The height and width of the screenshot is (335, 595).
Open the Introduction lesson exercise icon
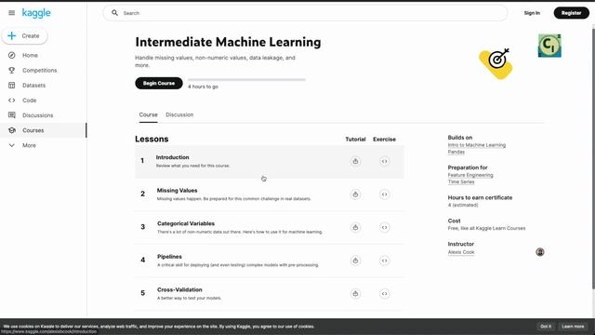(x=384, y=161)
